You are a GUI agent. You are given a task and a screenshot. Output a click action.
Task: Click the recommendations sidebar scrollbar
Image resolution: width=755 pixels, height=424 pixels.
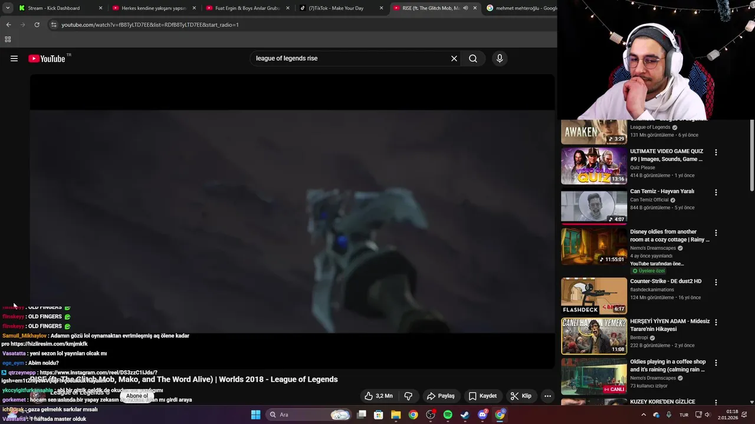(x=752, y=156)
